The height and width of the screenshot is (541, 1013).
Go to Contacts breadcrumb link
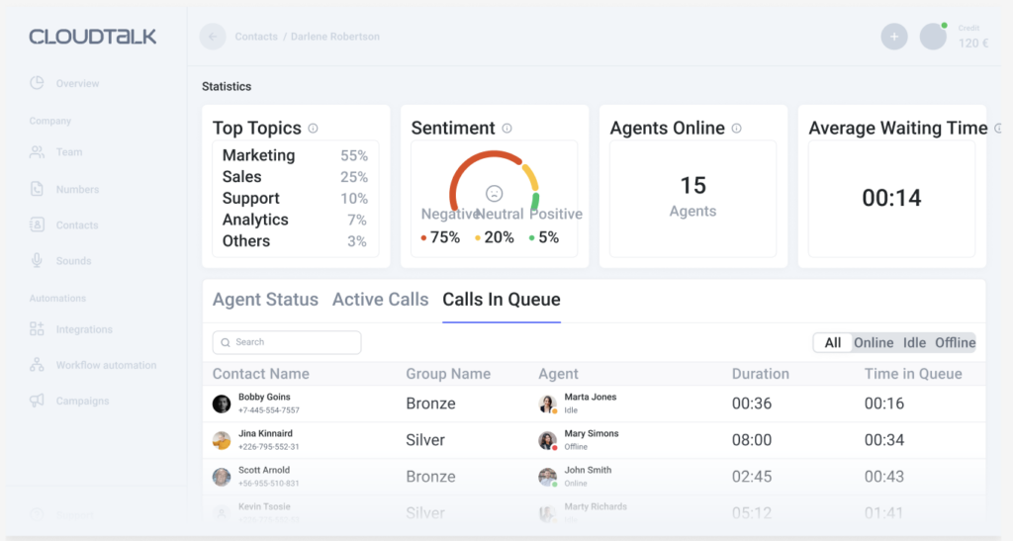pyautogui.click(x=256, y=37)
